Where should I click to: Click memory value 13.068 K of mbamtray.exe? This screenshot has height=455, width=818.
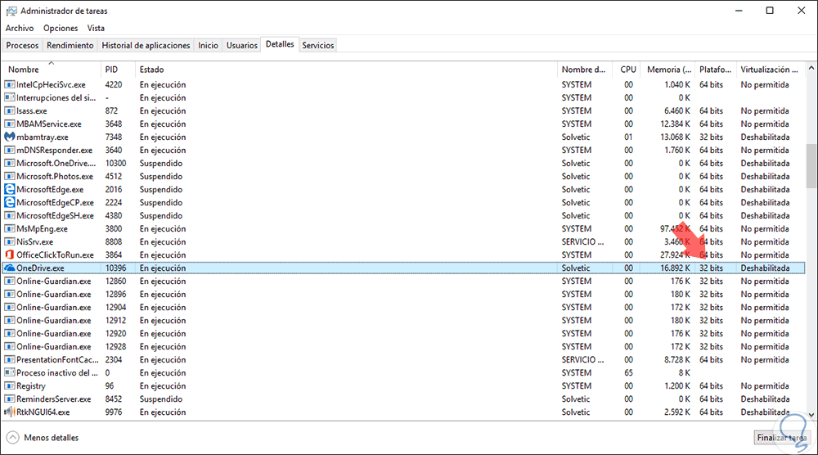675,137
